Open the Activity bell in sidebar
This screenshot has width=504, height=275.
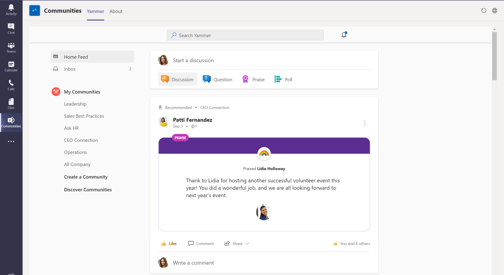coord(11,9)
